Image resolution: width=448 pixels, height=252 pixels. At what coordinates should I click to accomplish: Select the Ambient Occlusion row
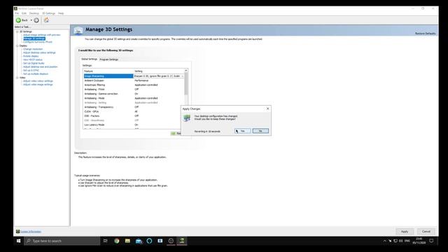point(134,80)
